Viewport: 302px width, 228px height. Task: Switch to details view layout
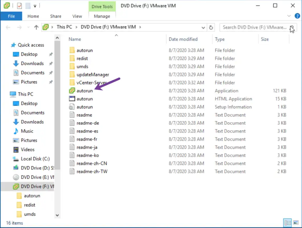287,223
